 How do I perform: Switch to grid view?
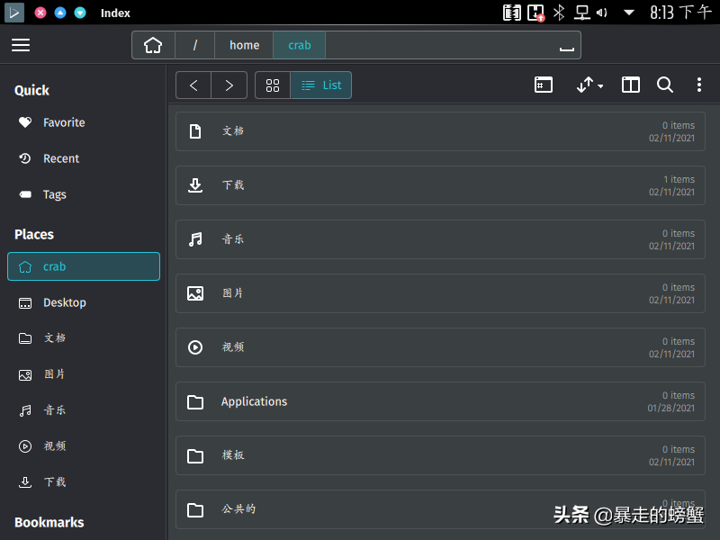point(273,85)
